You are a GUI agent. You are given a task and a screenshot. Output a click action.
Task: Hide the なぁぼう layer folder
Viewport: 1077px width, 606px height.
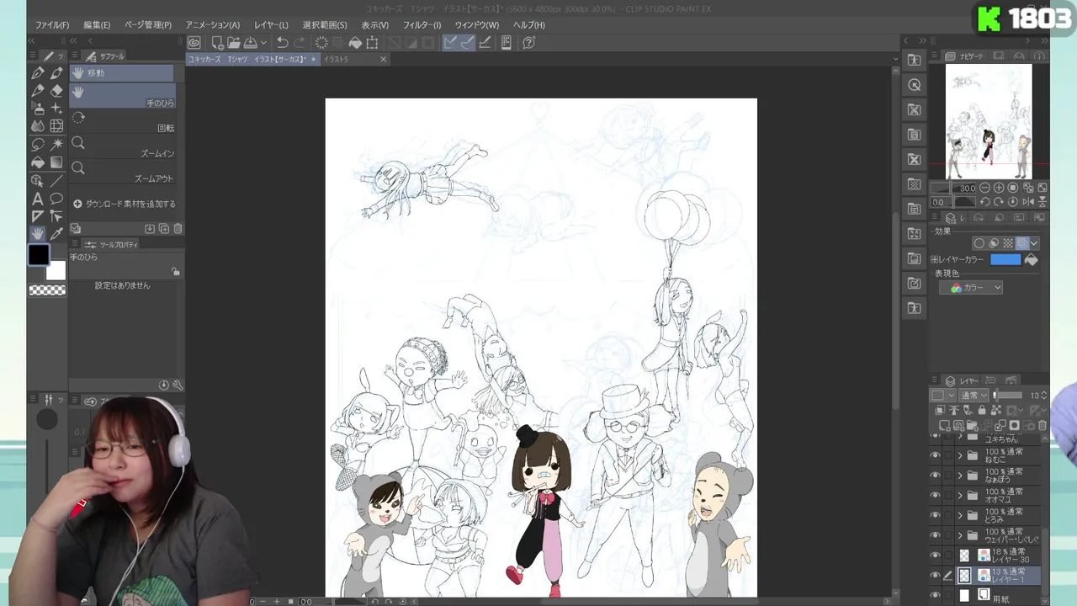tap(935, 476)
